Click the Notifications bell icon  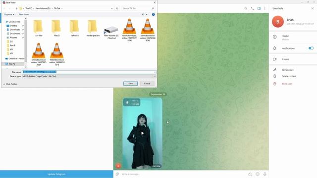point(274,48)
